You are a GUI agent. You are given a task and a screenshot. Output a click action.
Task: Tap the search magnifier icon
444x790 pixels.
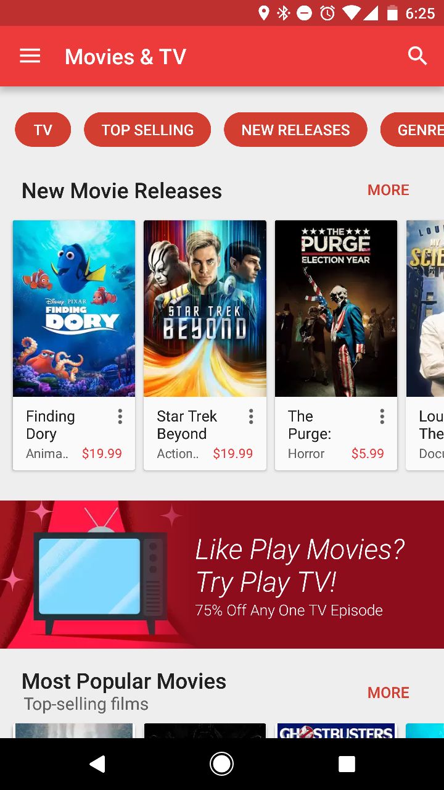point(417,56)
